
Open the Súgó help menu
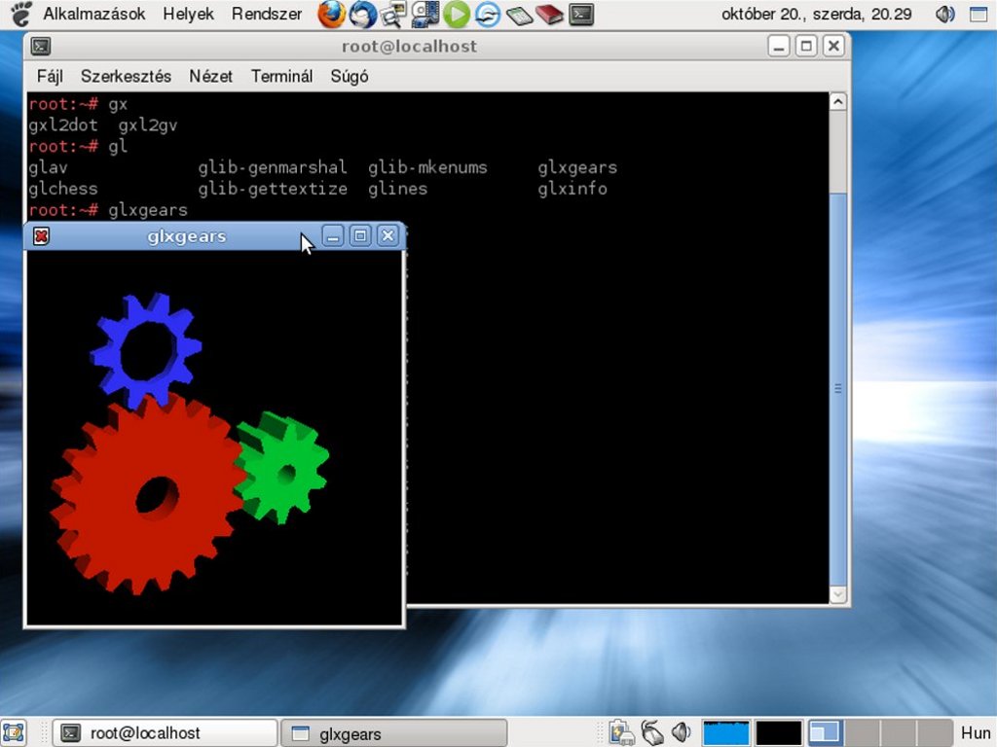click(350, 76)
